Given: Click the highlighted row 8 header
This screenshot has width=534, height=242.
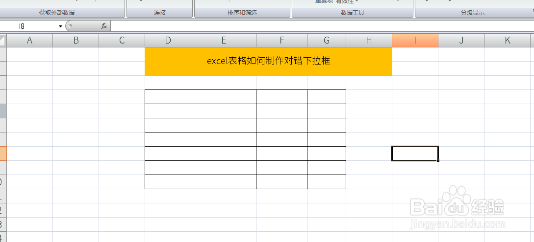Looking at the screenshot, I should [3, 154].
